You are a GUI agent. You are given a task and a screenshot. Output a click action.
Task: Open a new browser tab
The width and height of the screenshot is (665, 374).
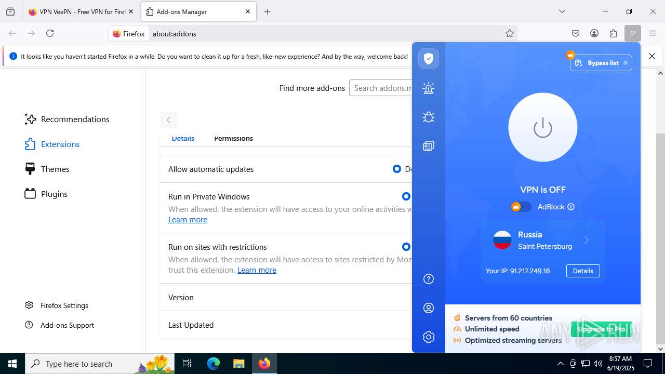(x=267, y=12)
